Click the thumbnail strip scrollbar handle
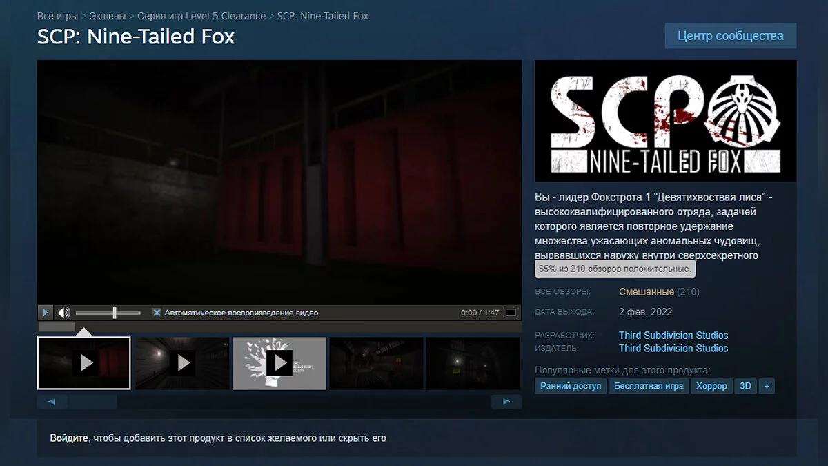 coord(93,401)
